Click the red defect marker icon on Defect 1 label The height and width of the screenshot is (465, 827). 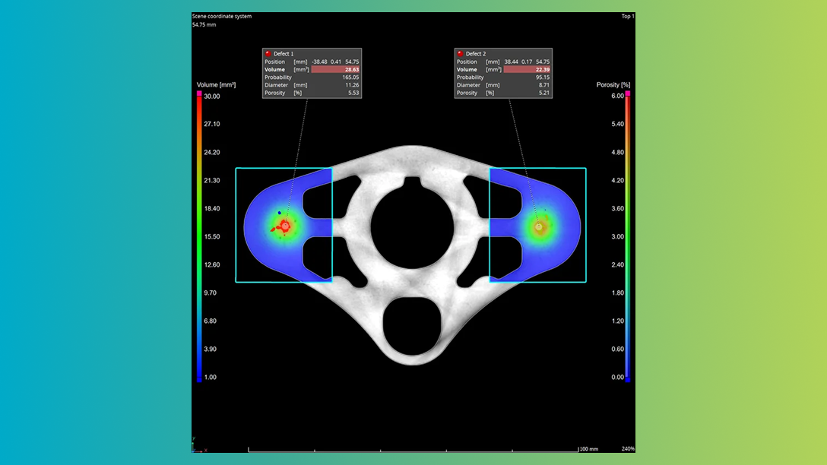pos(268,53)
